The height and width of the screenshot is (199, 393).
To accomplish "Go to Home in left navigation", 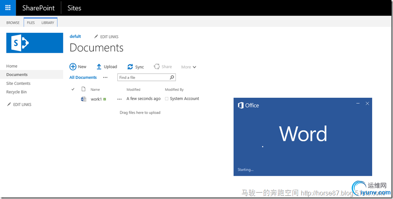I will point(12,66).
